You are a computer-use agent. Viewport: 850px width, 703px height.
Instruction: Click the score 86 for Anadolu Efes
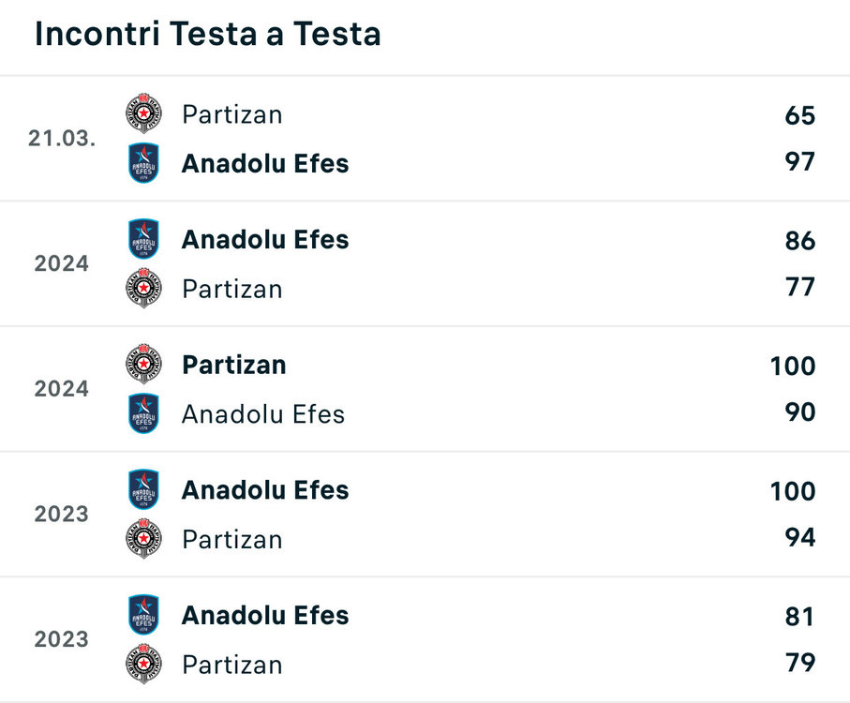800,241
